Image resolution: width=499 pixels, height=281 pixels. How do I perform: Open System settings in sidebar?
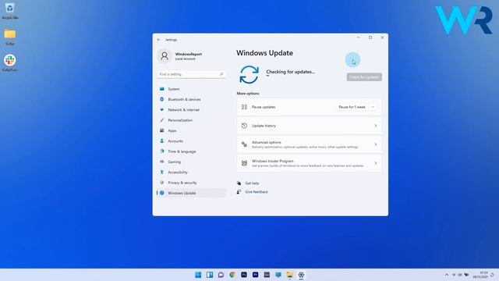tap(191, 89)
